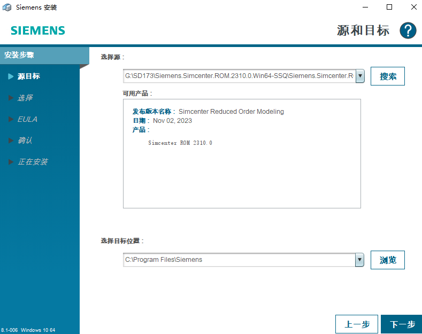Click the C:\Program Files\Siemens target field
Image resolution: width=422 pixels, height=334 pixels.
239,260
